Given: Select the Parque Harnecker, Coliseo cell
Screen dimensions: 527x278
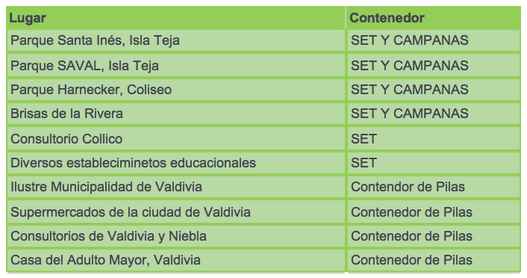Looking at the screenshot, I should click(x=175, y=90).
